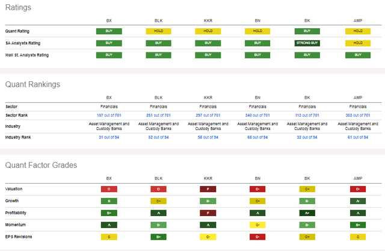The image size is (385, 251).
Task: Click AMP SA Analysts Rating HOLD badge
Action: (358, 43)
